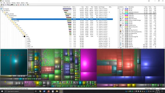Screen dimensions: 165x93
Task: Collapse the Win SSD (C:) tree node
Action: click(x=1, y=11)
